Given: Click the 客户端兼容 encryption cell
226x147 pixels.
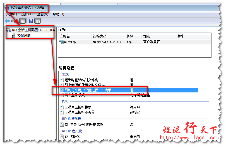Looking at the screenshot, I should click(152, 42).
